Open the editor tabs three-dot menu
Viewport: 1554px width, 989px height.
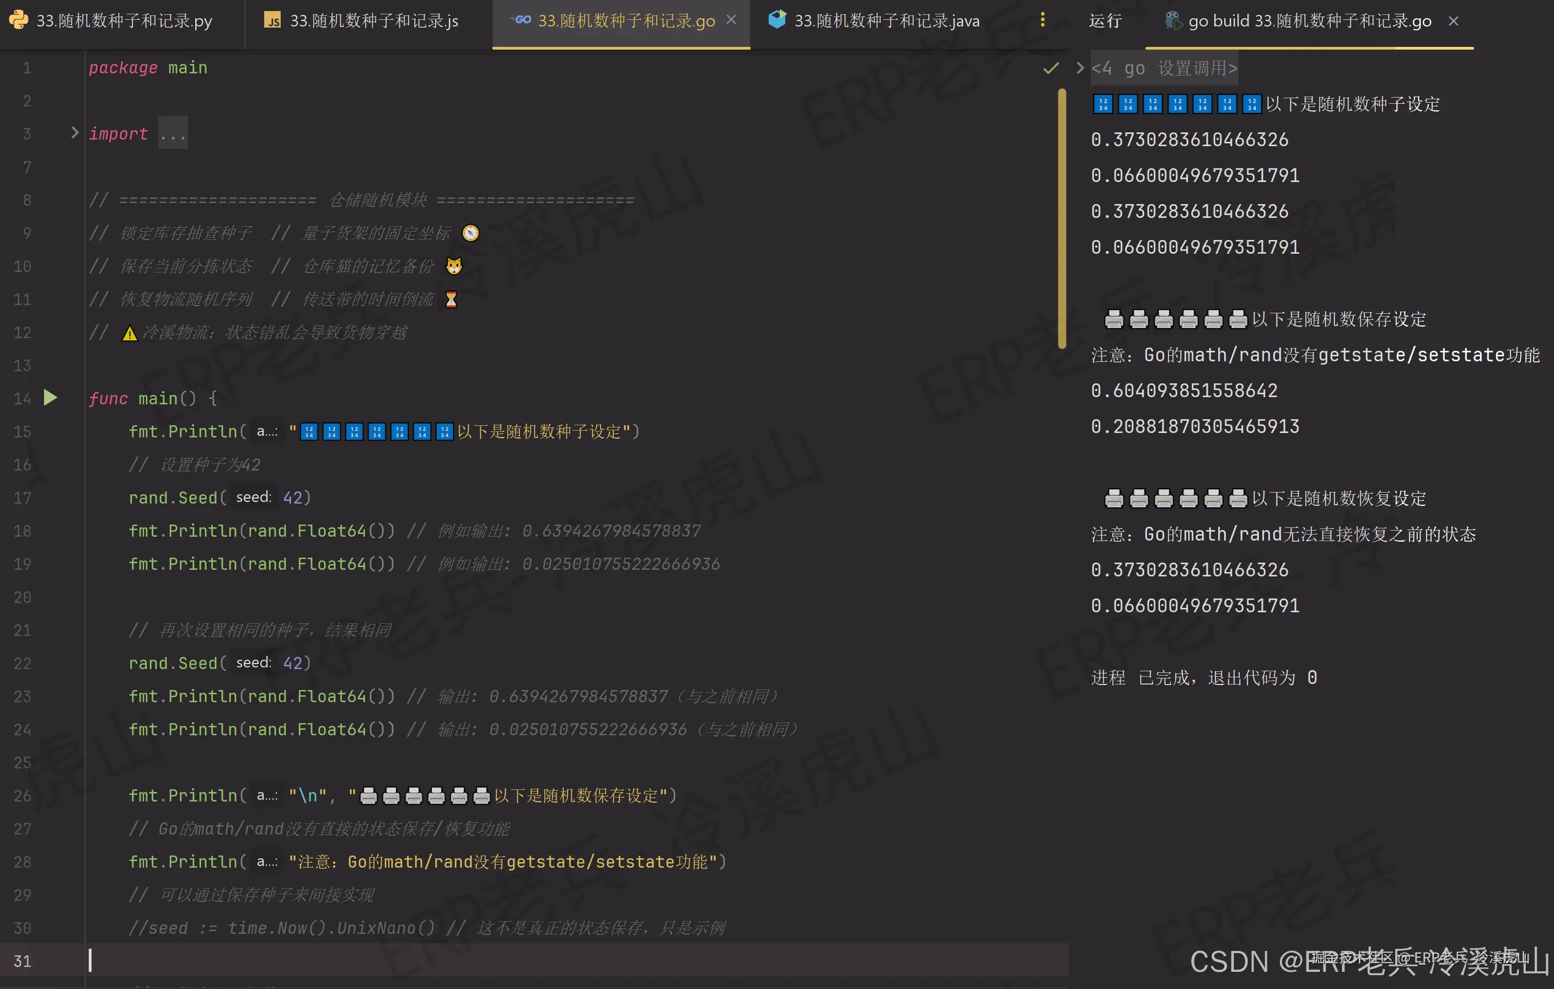coord(1042,20)
